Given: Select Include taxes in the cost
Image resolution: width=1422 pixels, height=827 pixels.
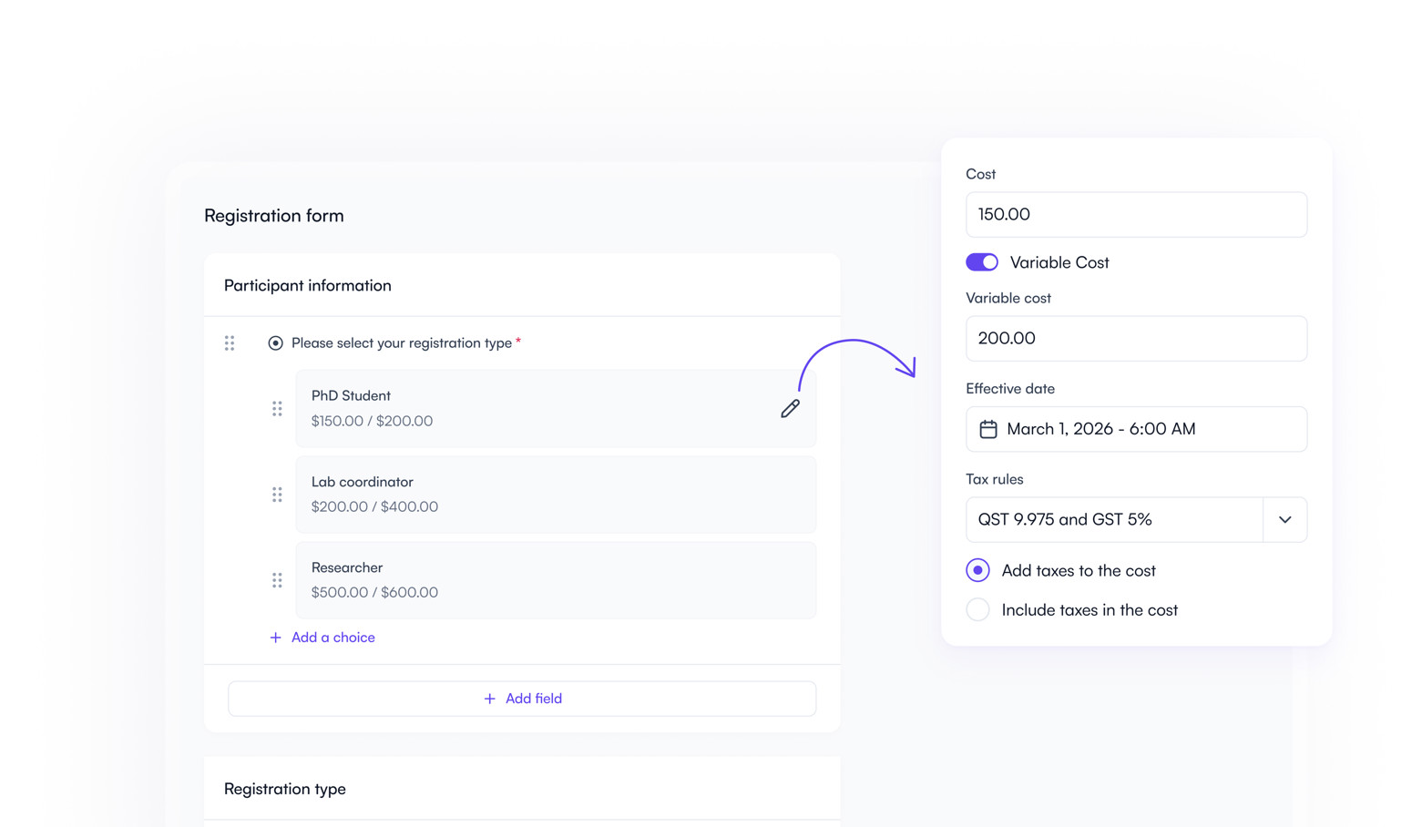Looking at the screenshot, I should [x=977, y=610].
